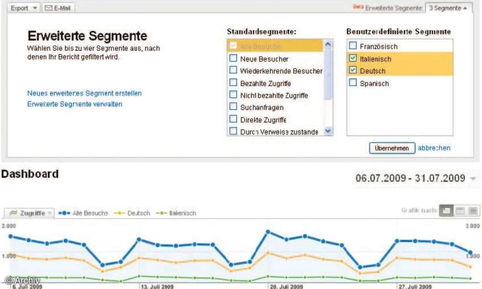Click the Italienisch legend entry in chart
482x289 pixels.
176,213
